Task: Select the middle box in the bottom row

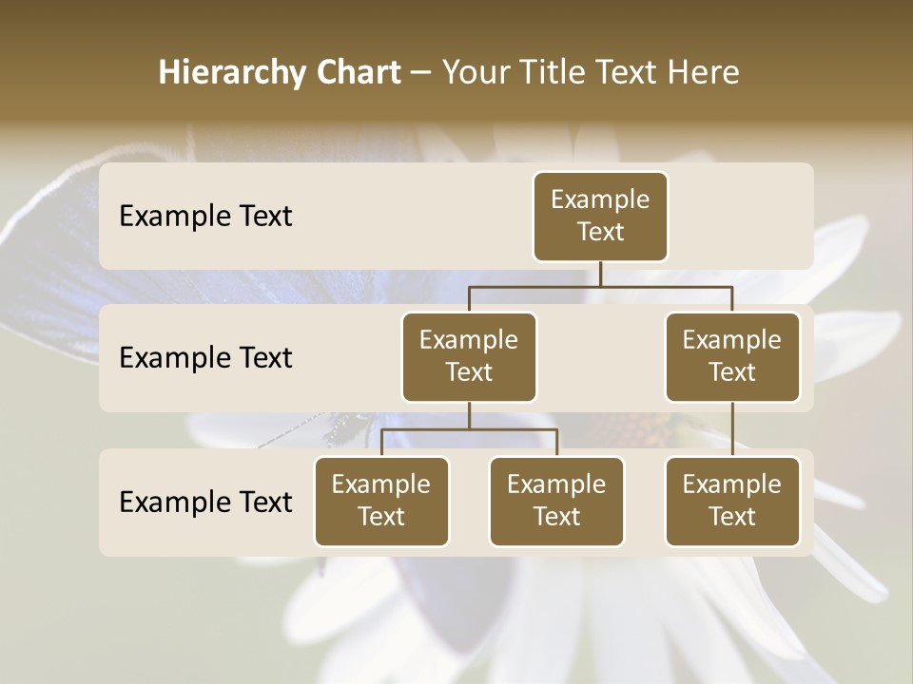Action: [556, 501]
